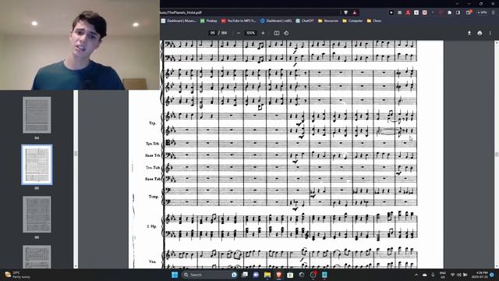Open the network volume battery quick settings
Viewport: 499px width, 281px height.
pyautogui.click(x=459, y=275)
